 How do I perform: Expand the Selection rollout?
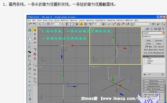click(154, 81)
